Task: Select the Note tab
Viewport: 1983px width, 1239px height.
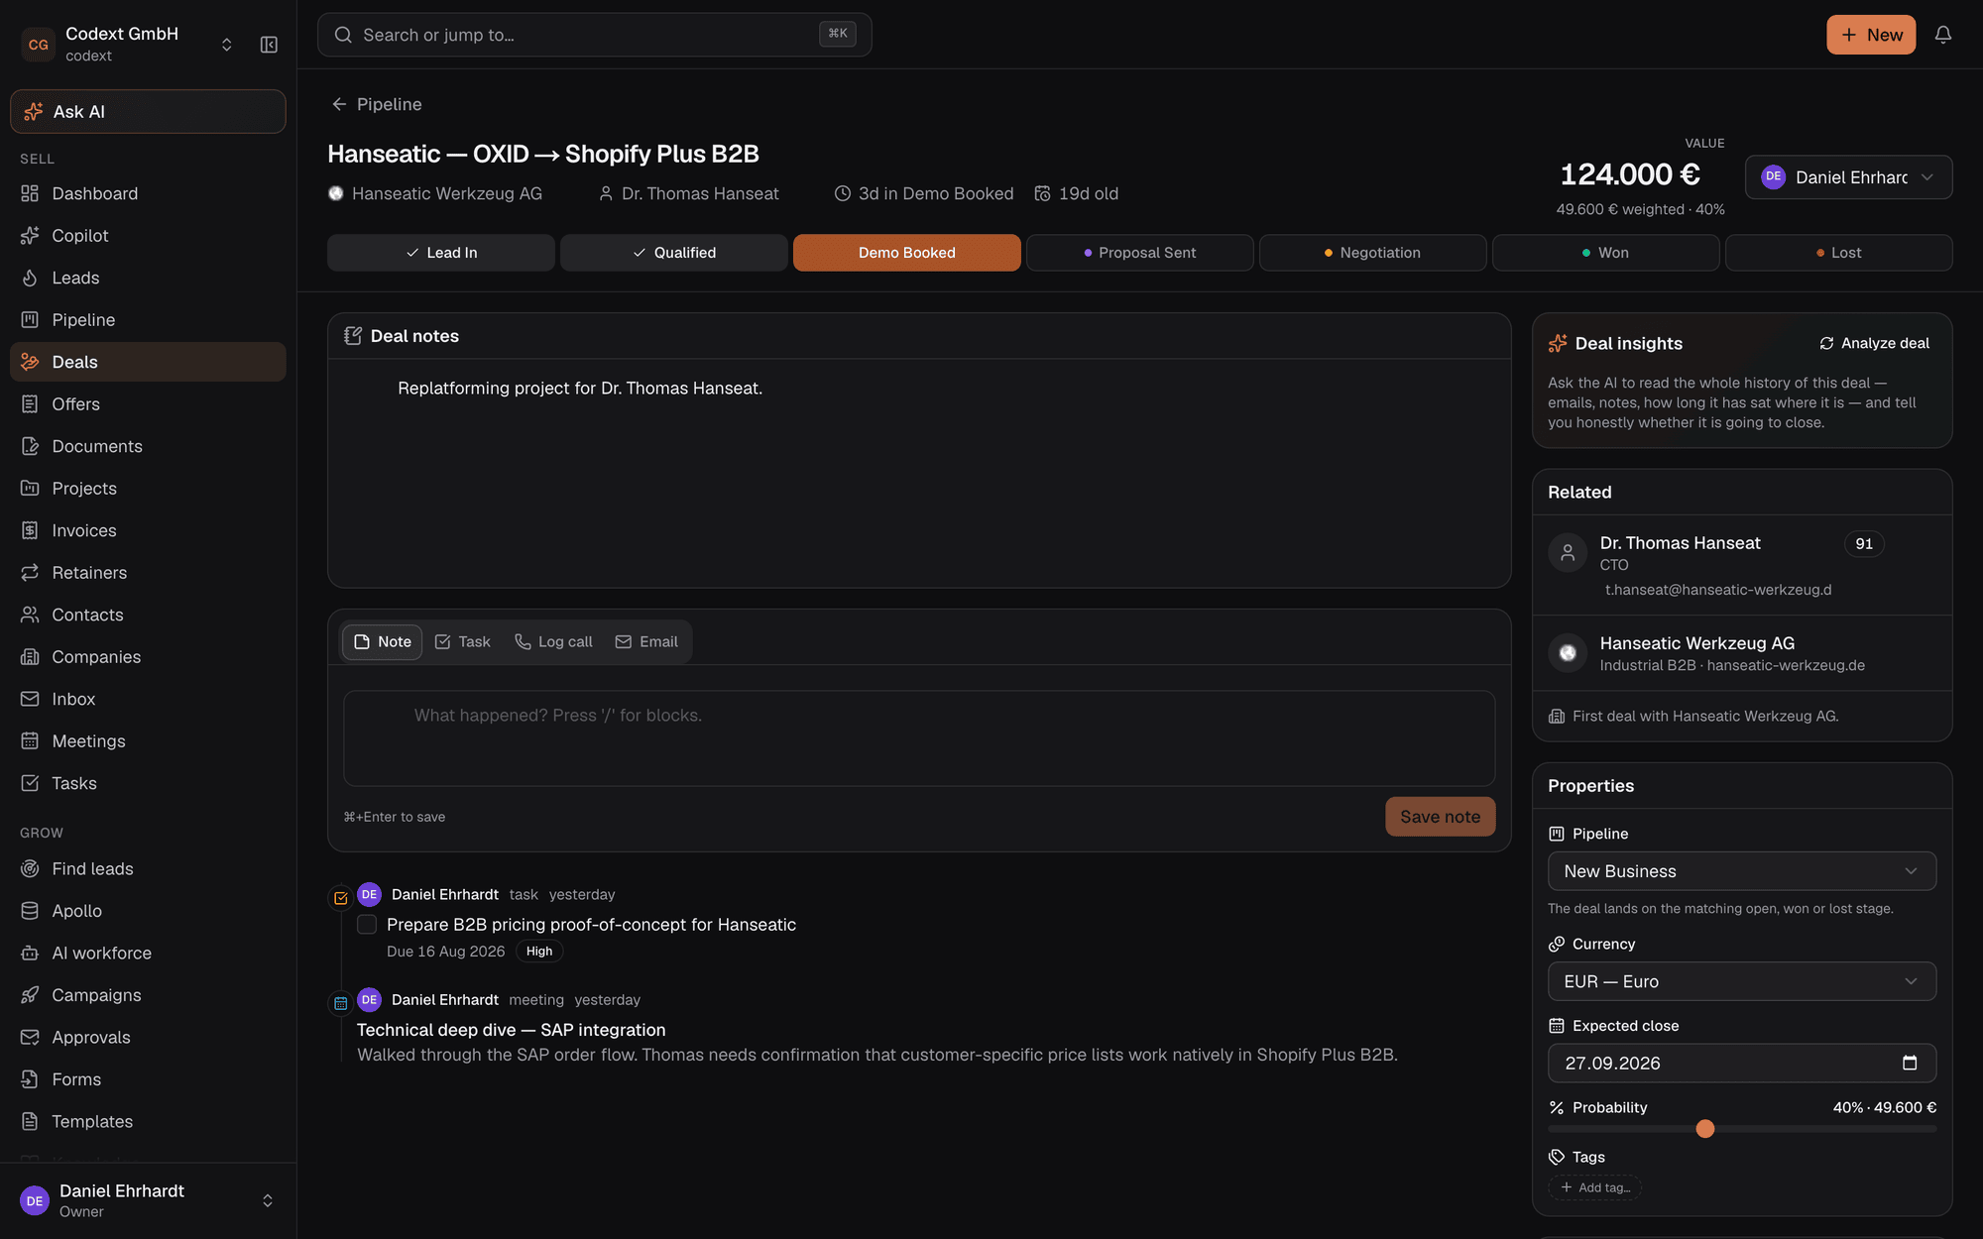Action: pyautogui.click(x=382, y=642)
